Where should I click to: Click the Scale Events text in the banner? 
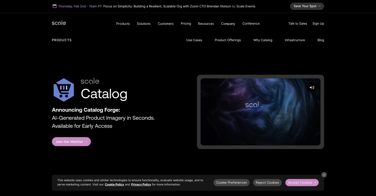point(246,6)
